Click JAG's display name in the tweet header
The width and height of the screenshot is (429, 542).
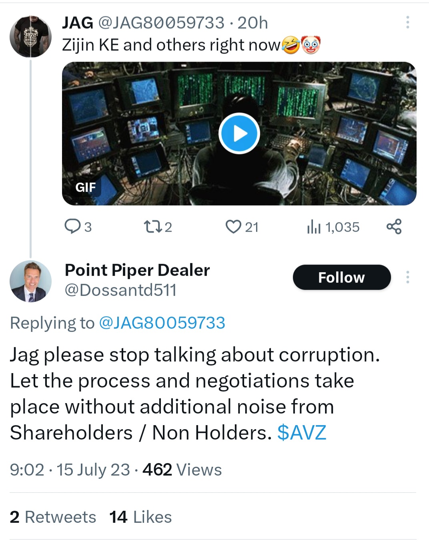78,23
